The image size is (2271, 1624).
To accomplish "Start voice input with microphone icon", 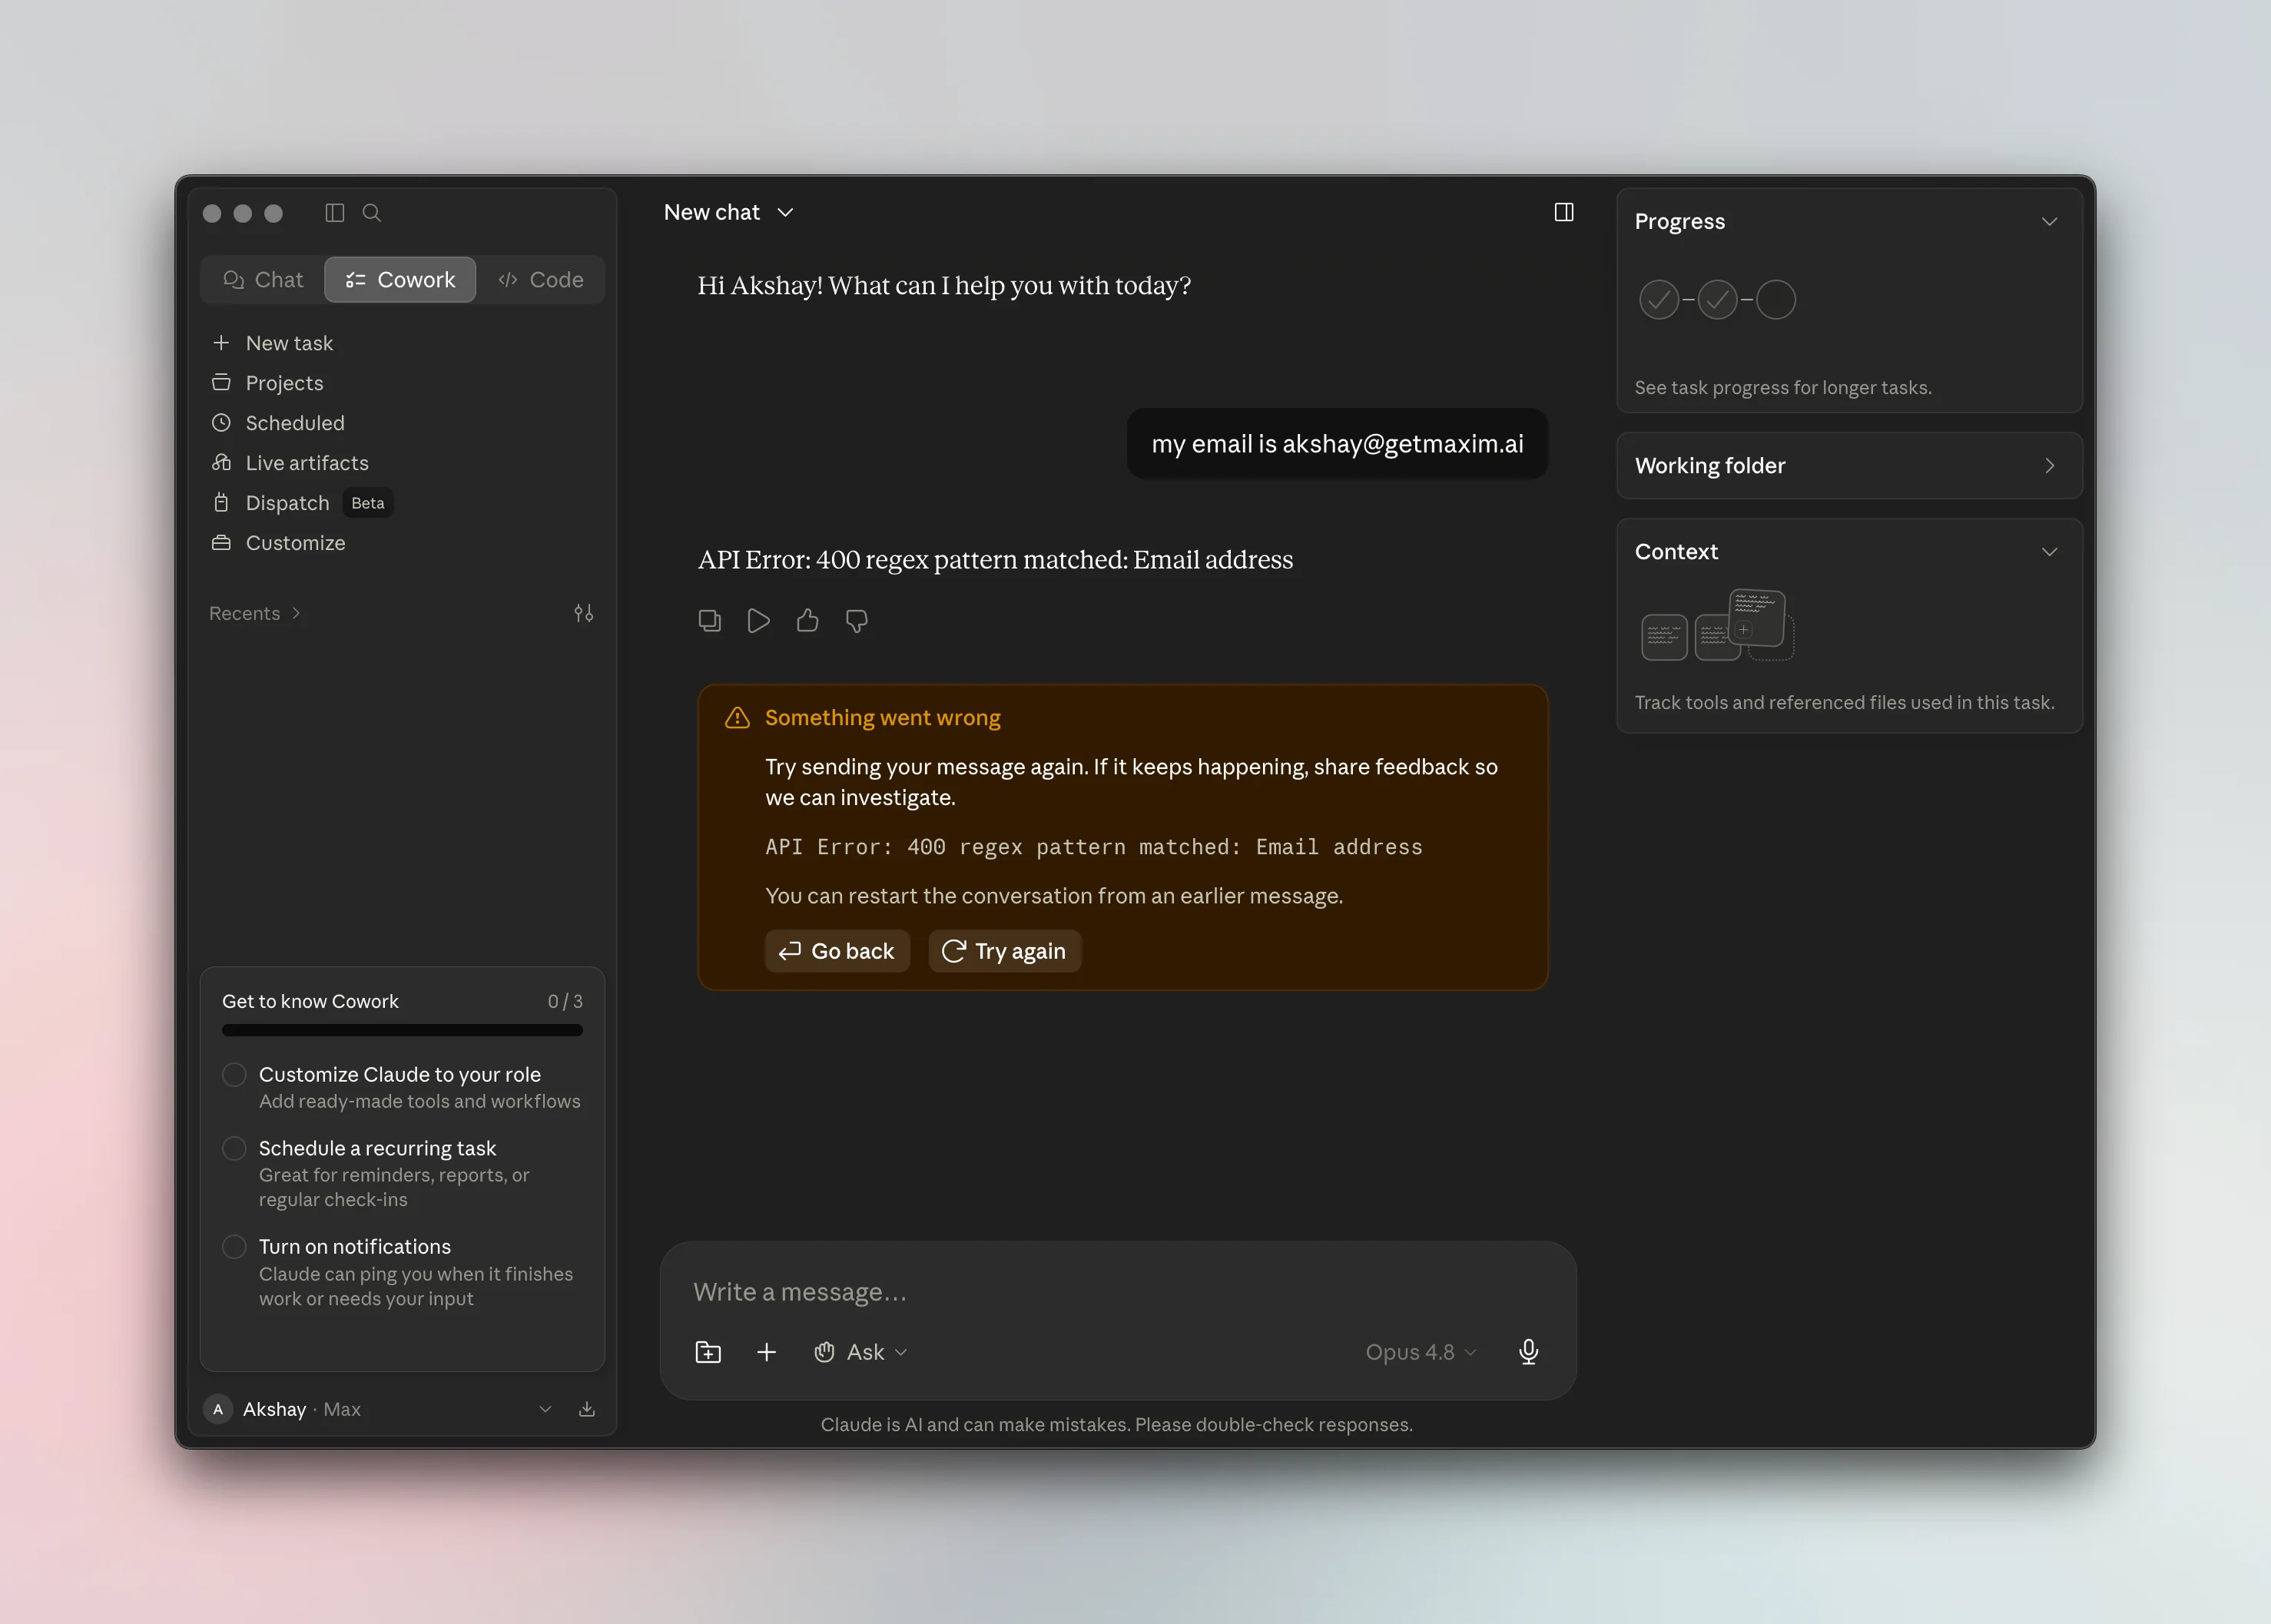I will (1528, 1353).
